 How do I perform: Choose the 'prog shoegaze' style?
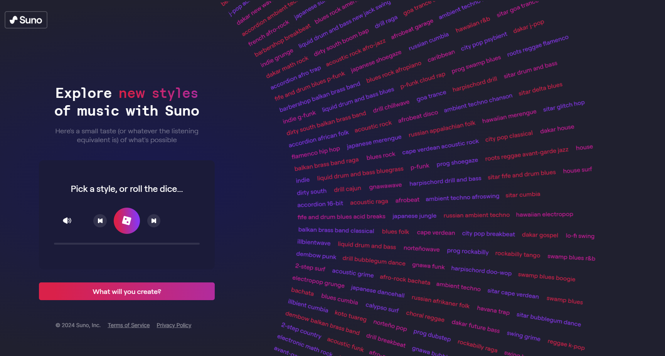click(x=457, y=163)
